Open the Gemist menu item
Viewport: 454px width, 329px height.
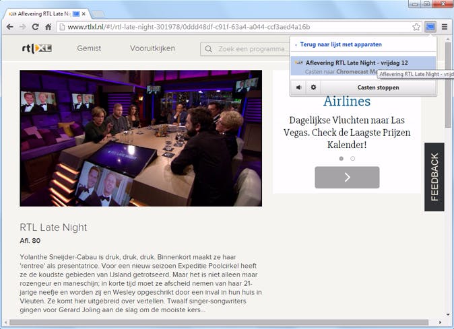[x=89, y=48]
